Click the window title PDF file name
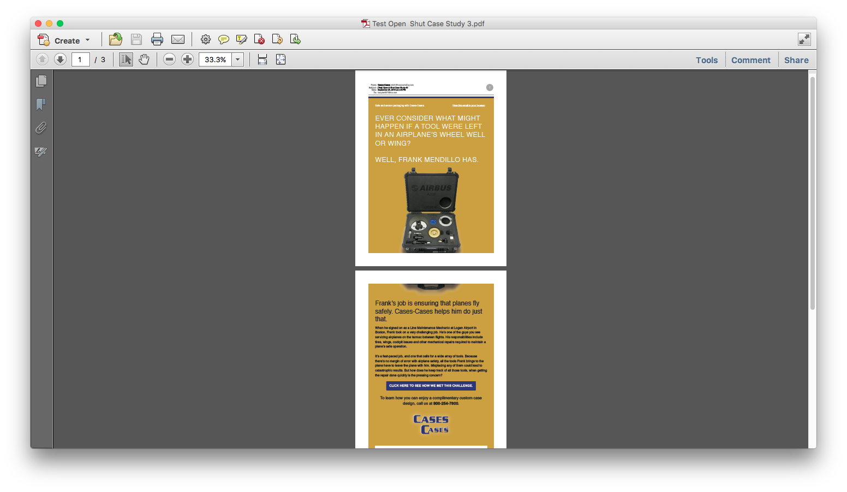This screenshot has width=847, height=492. click(428, 23)
